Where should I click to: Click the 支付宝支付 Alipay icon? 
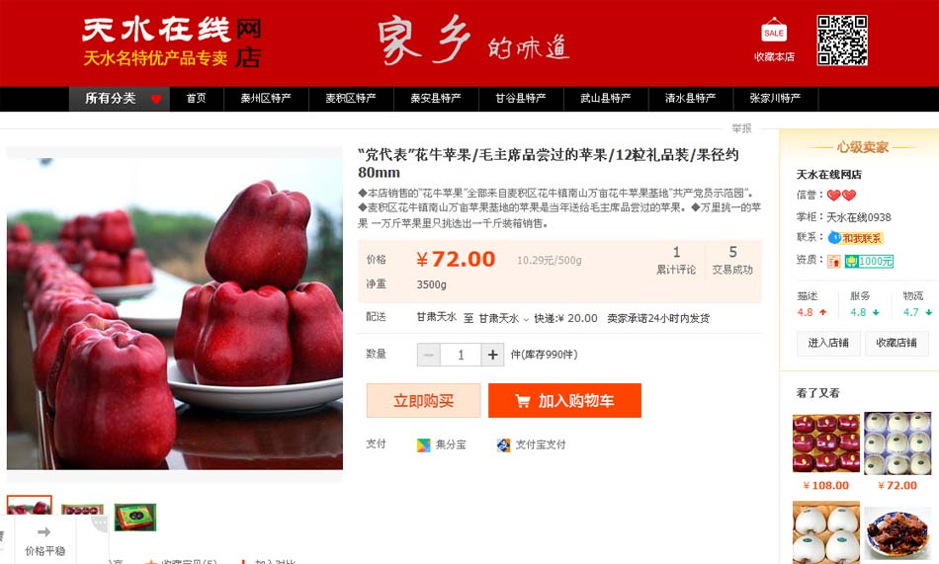pyautogui.click(x=503, y=444)
